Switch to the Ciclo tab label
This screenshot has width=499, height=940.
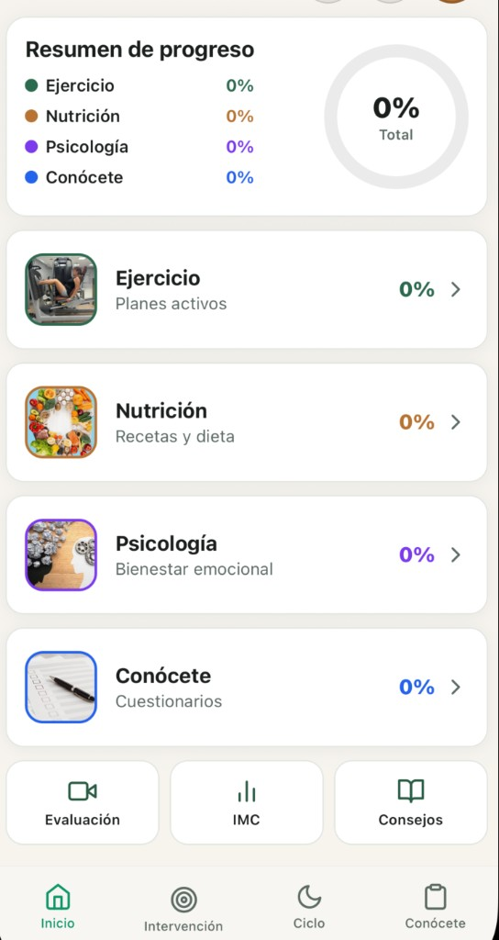[x=309, y=923]
